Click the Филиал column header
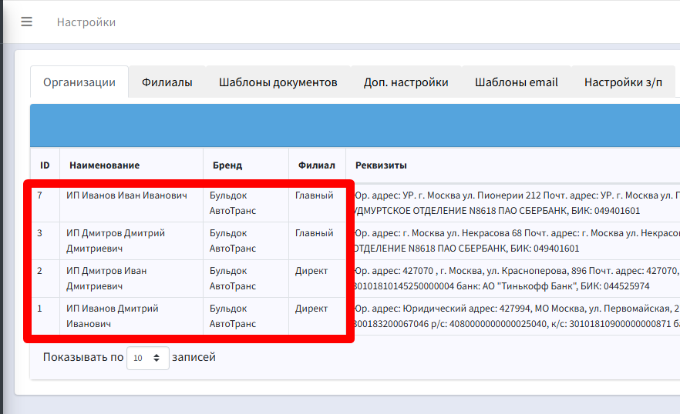680x414 pixels. [316, 165]
